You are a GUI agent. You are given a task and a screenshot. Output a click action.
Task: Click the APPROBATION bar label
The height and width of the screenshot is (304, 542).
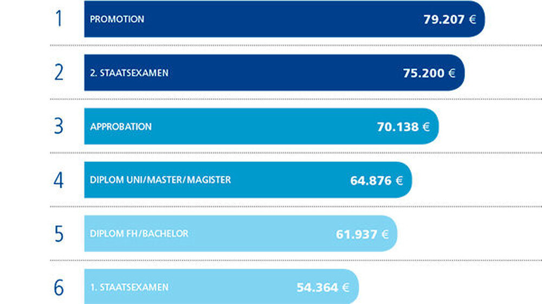coord(121,127)
